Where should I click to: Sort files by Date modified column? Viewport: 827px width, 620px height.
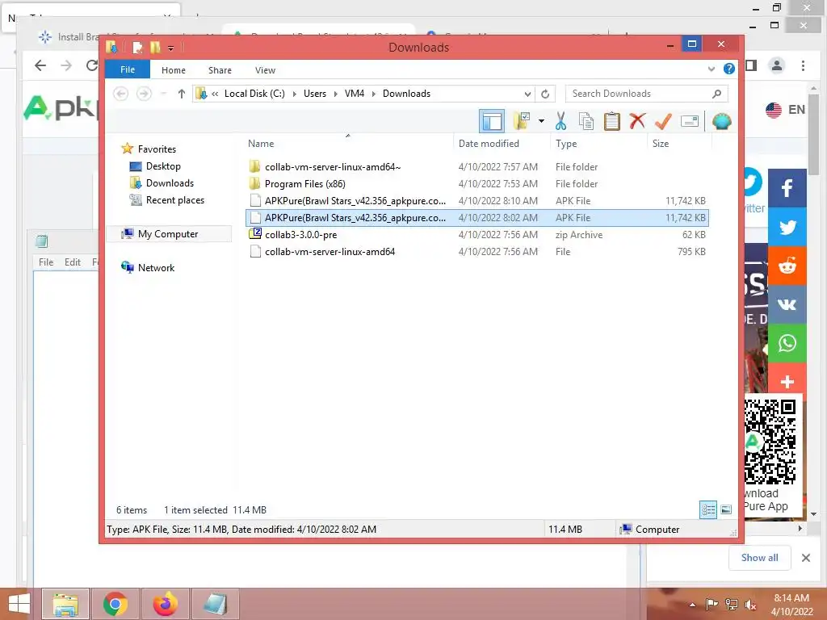[x=489, y=144]
